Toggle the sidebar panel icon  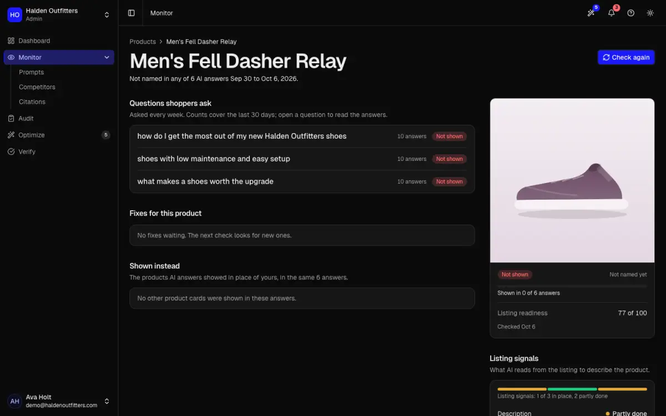[132, 13]
